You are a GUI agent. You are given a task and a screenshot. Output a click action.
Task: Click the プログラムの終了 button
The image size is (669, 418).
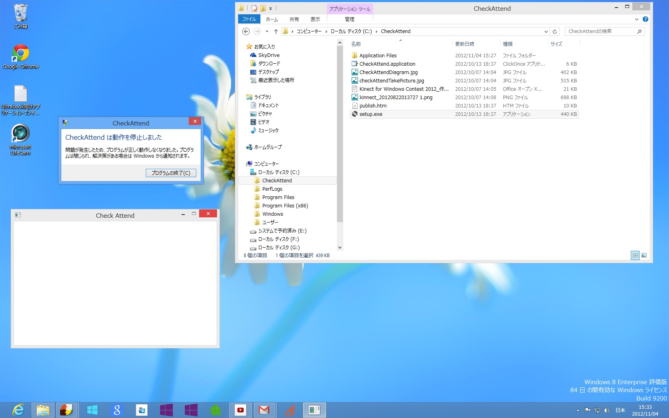click(171, 173)
